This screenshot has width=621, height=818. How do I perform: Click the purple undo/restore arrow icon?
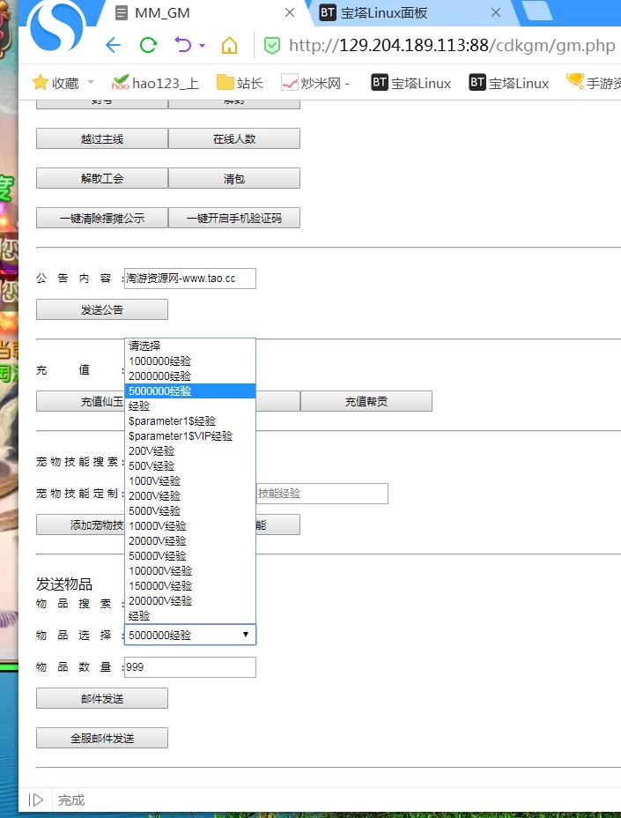point(183,46)
